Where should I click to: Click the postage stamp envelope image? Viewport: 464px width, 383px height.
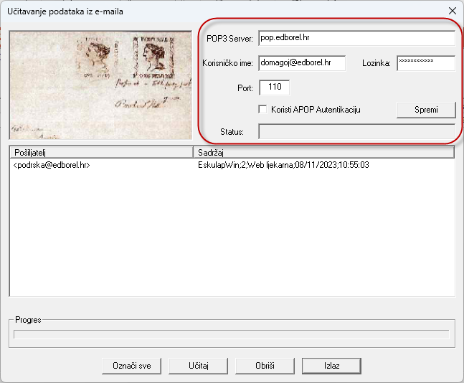click(x=101, y=85)
